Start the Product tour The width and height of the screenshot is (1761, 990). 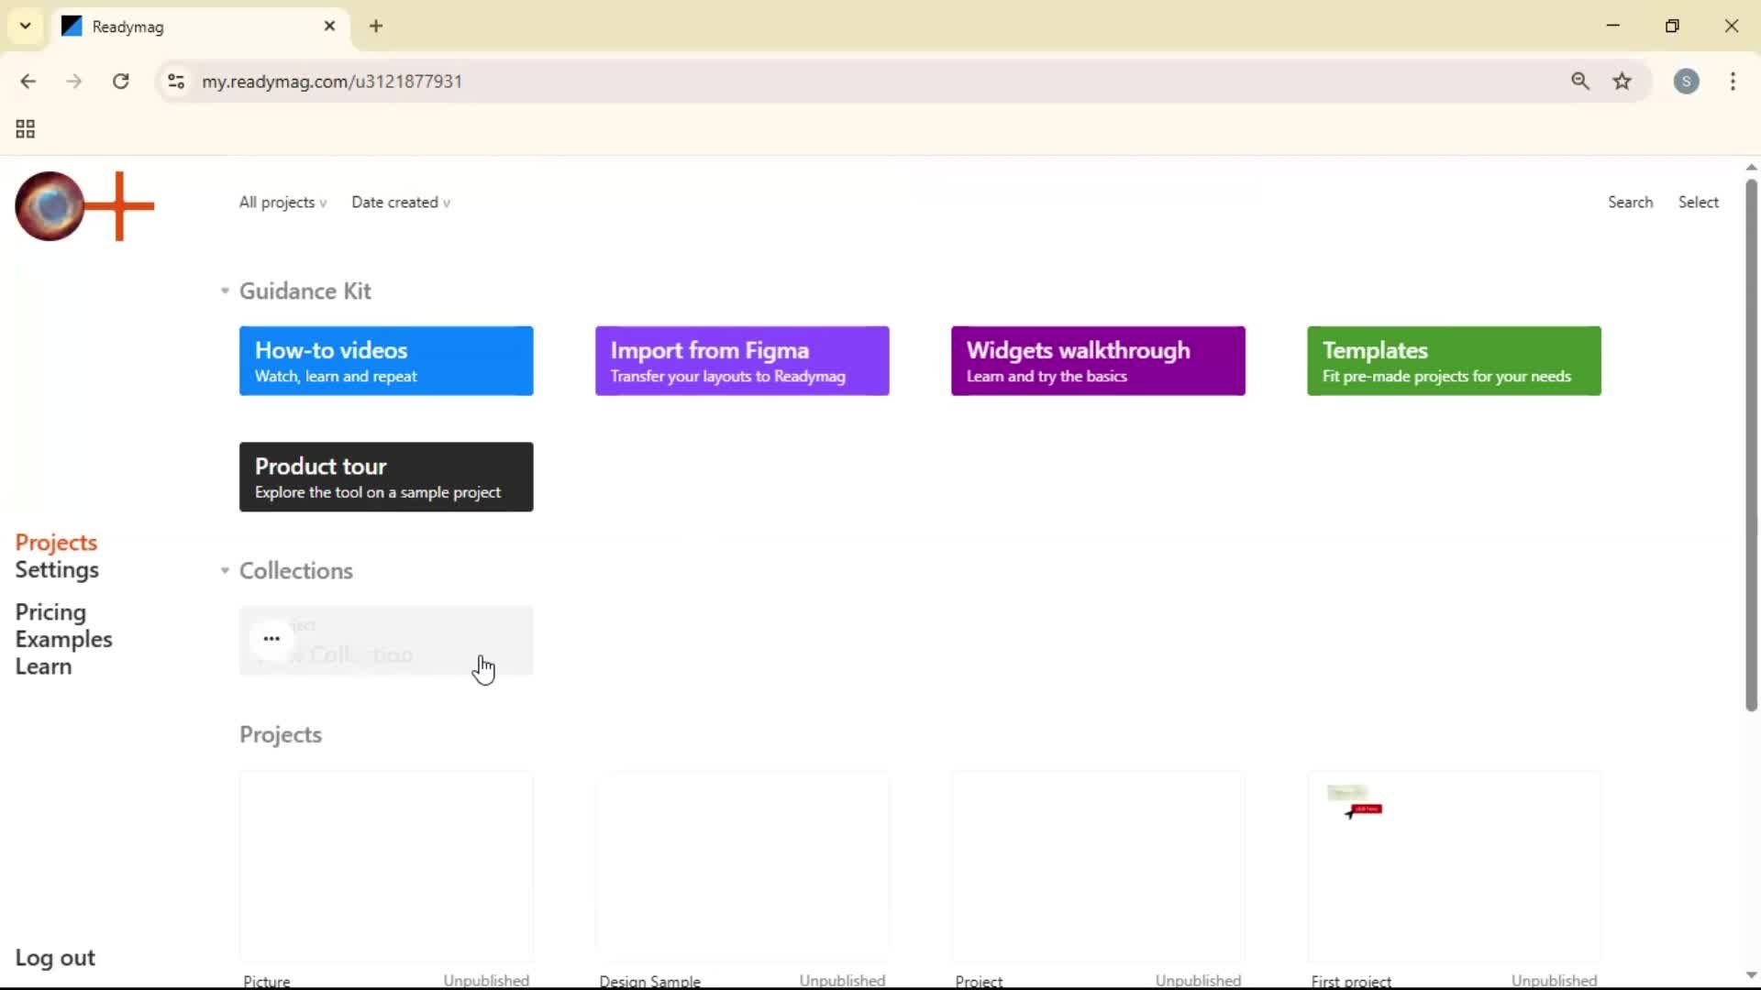(385, 477)
